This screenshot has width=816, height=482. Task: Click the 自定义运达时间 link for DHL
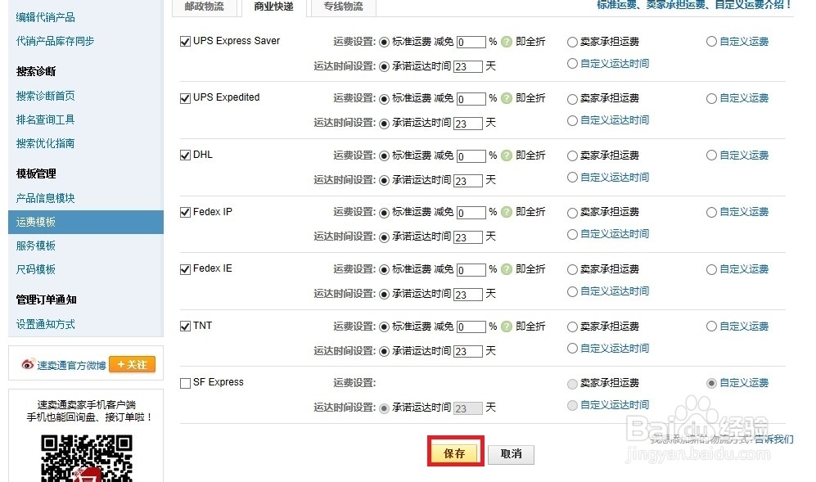pos(615,178)
